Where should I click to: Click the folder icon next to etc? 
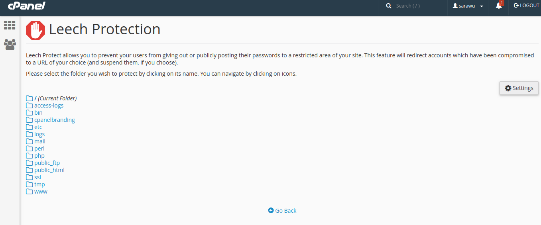click(x=30, y=127)
